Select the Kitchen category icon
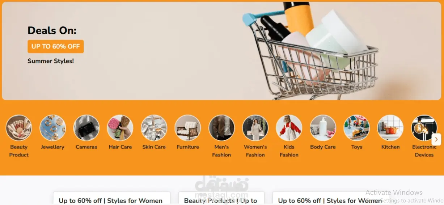This screenshot has width=444, height=205. coord(390,128)
